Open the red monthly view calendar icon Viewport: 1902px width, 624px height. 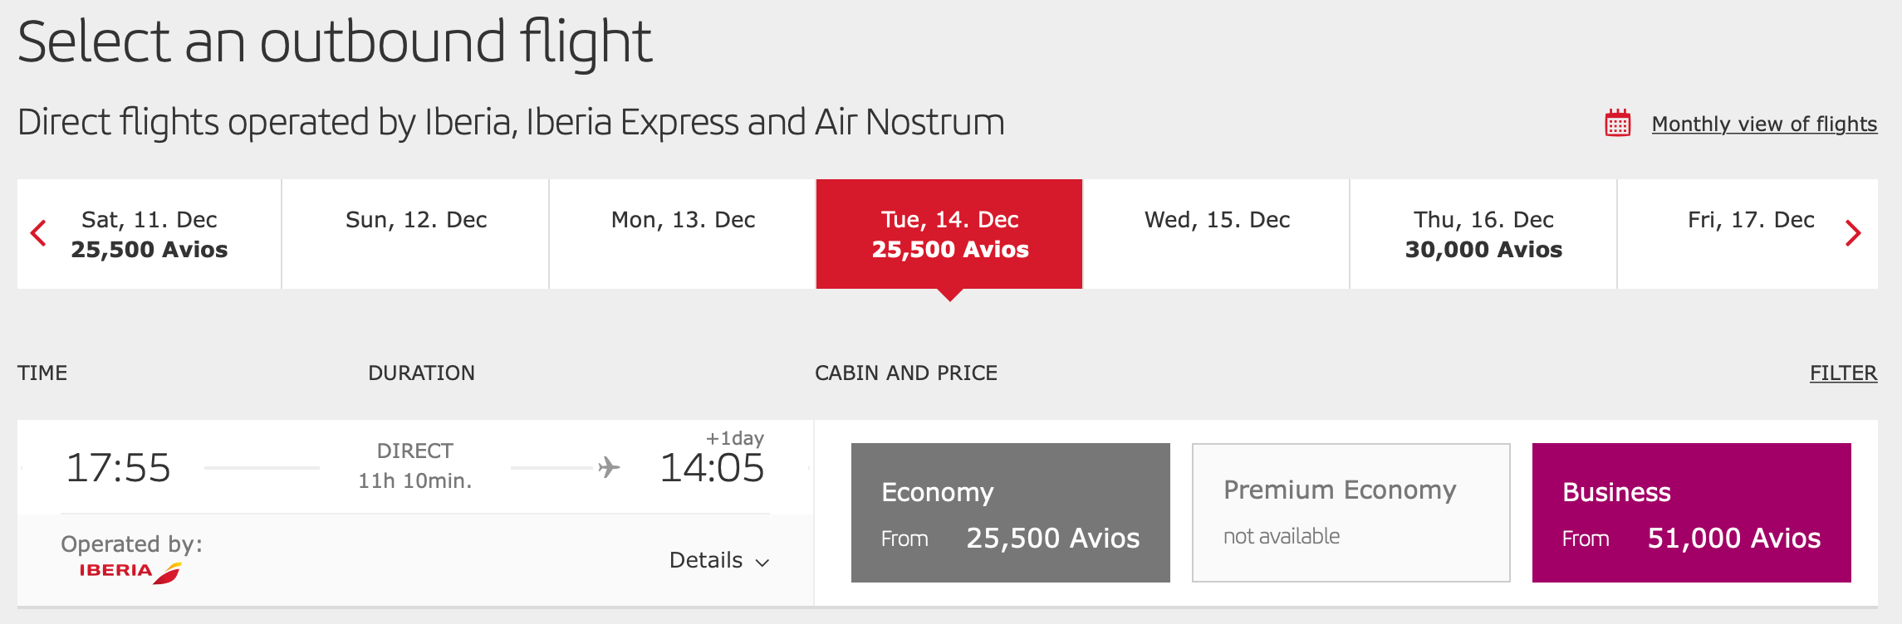pos(1619,123)
